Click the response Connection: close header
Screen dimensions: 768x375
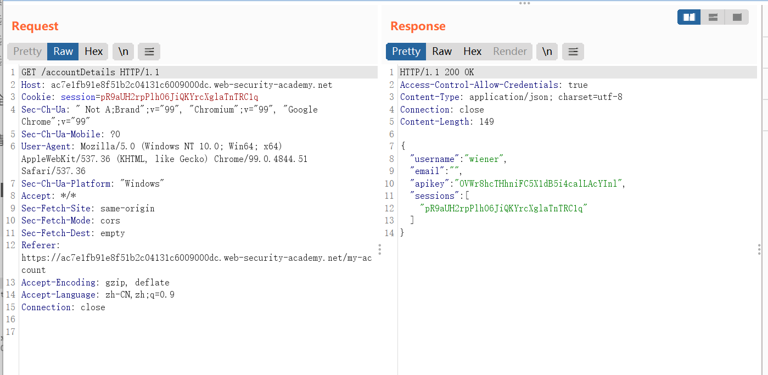coord(442,110)
